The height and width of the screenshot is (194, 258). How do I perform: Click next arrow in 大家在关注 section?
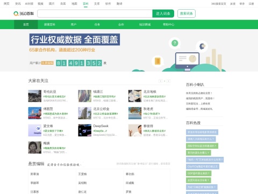[x=168, y=81]
